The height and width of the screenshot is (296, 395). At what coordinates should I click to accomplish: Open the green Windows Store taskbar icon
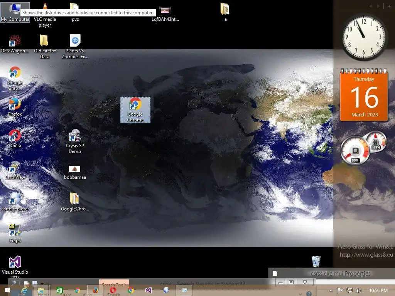tap(59, 290)
